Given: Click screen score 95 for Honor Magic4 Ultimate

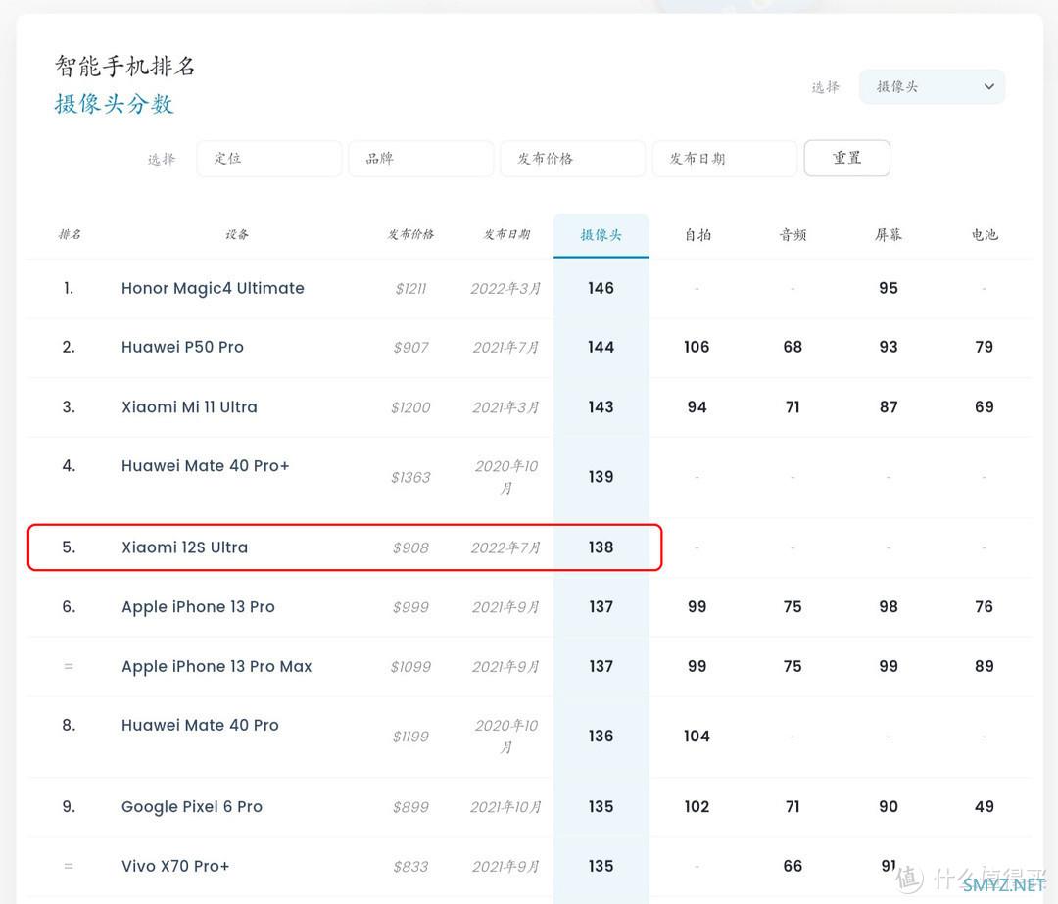Looking at the screenshot, I should [889, 288].
